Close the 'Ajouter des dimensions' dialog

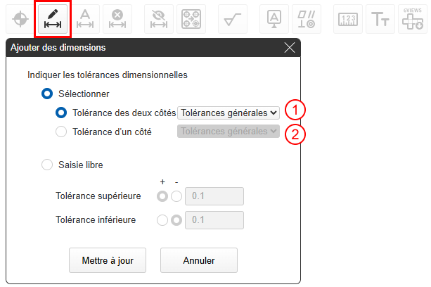coord(290,48)
